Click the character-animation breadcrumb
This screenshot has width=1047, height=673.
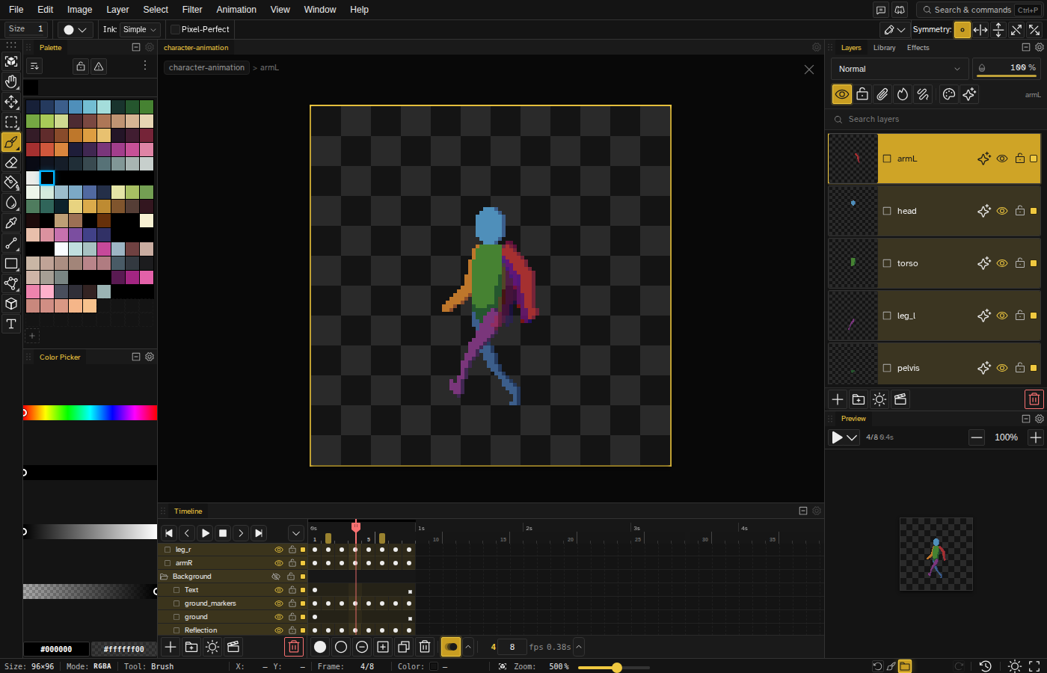pyautogui.click(x=206, y=67)
